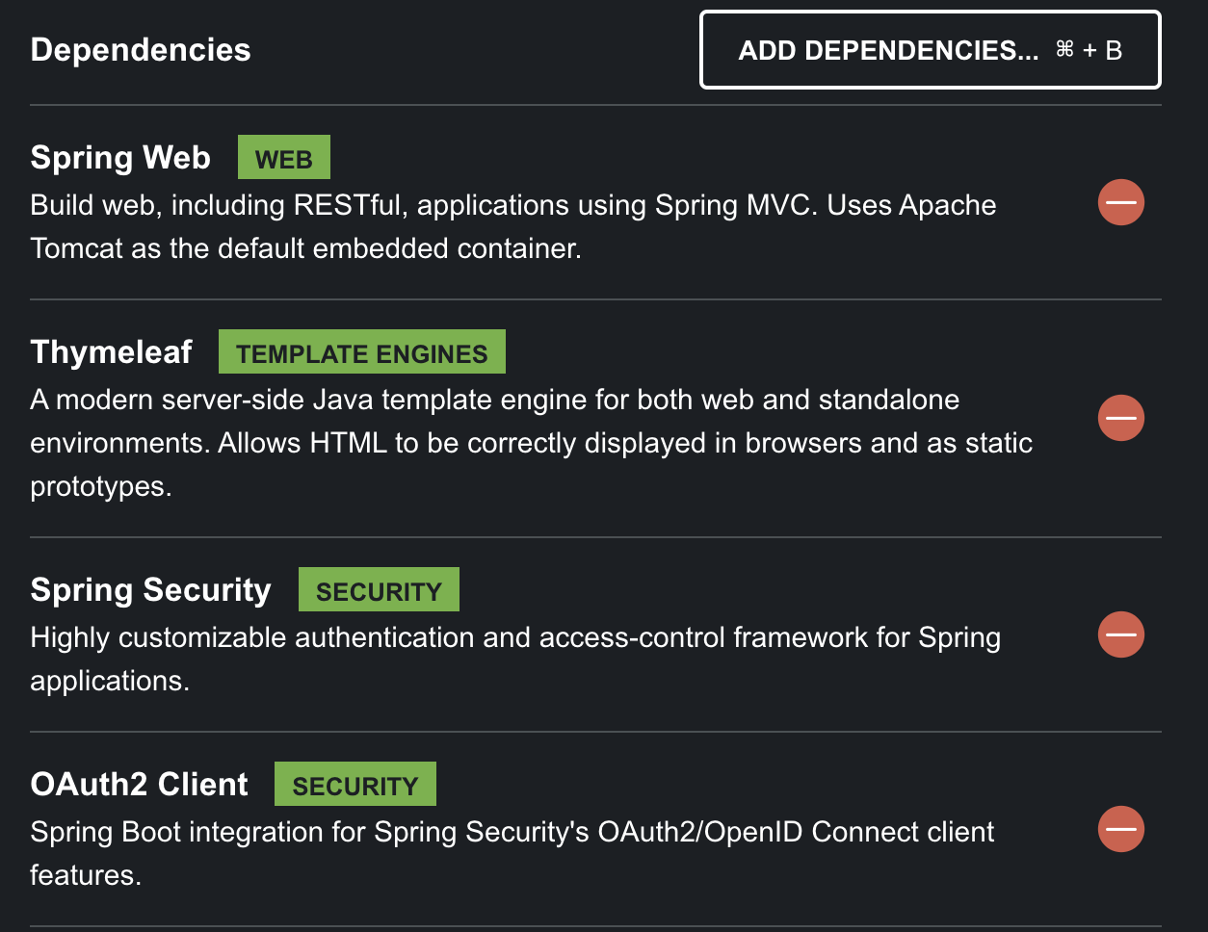Click the red minus next to Spring Web description

1120,202
